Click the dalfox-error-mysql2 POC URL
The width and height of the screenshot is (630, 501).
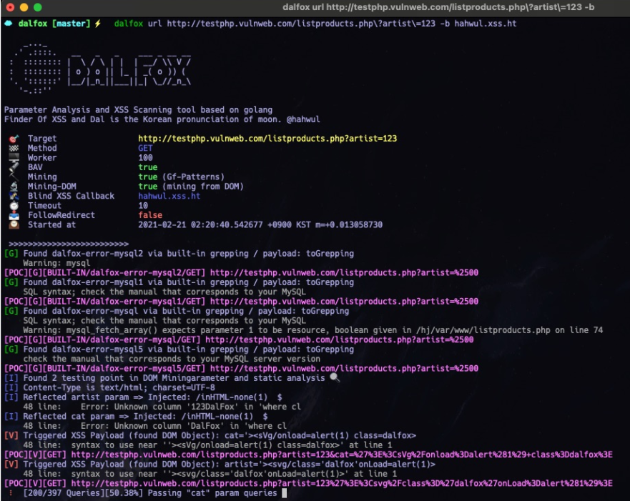pos(344,272)
